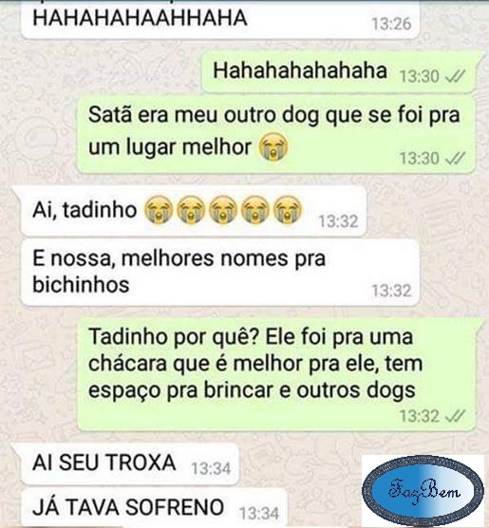Click the 13:32 timestamp on 'melhores nomes' message
Screen dimensions: 489x528
coord(391,291)
